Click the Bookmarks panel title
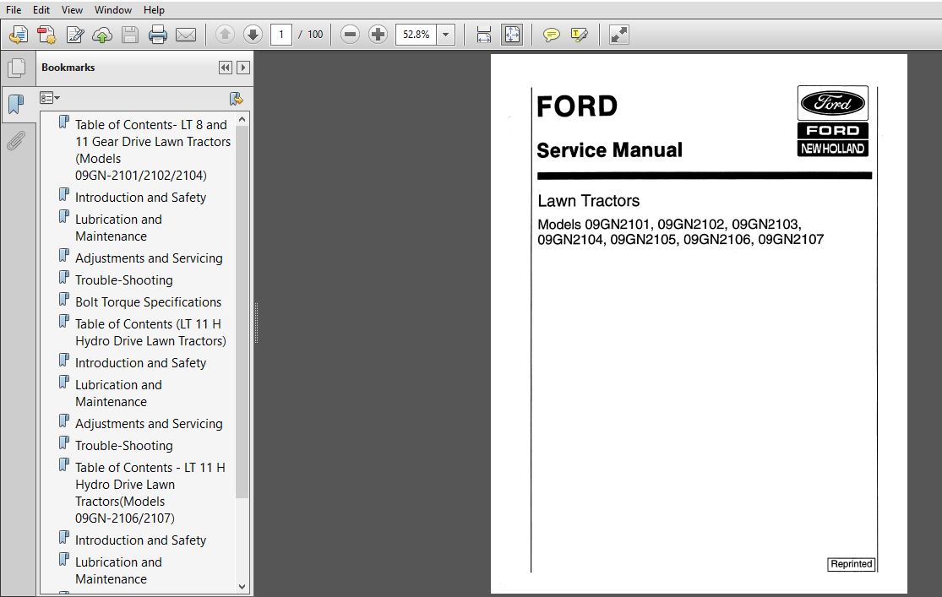This screenshot has height=597, width=942. [68, 68]
